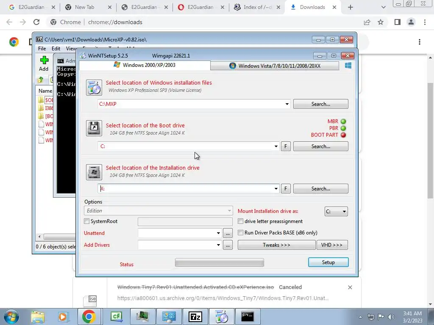The height and width of the screenshot is (325, 434).
Task: Switch to Chrome in the taskbar
Action: coord(89,317)
